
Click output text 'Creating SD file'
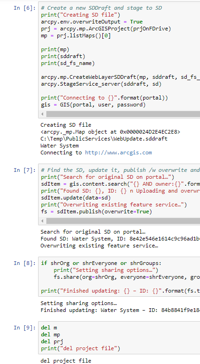66,125
